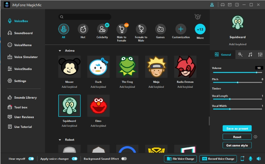Adjust the Volume slider
The width and height of the screenshot is (265, 164).
238,72
